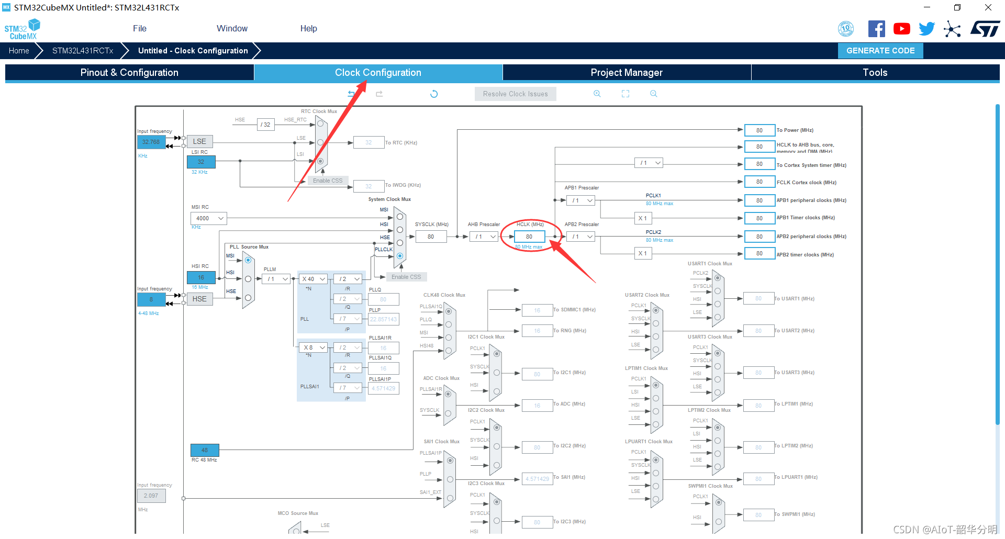Fit the clock diagram to window
The width and height of the screenshot is (1005, 539).
coord(626,94)
